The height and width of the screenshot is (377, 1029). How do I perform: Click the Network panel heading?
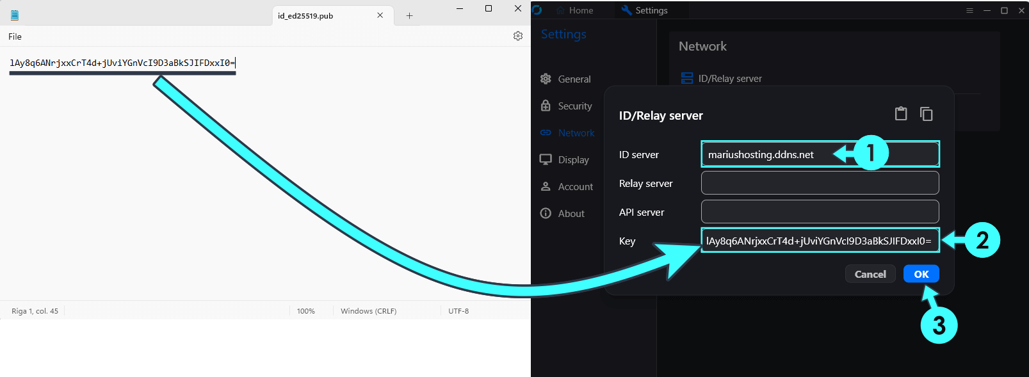[x=702, y=46]
